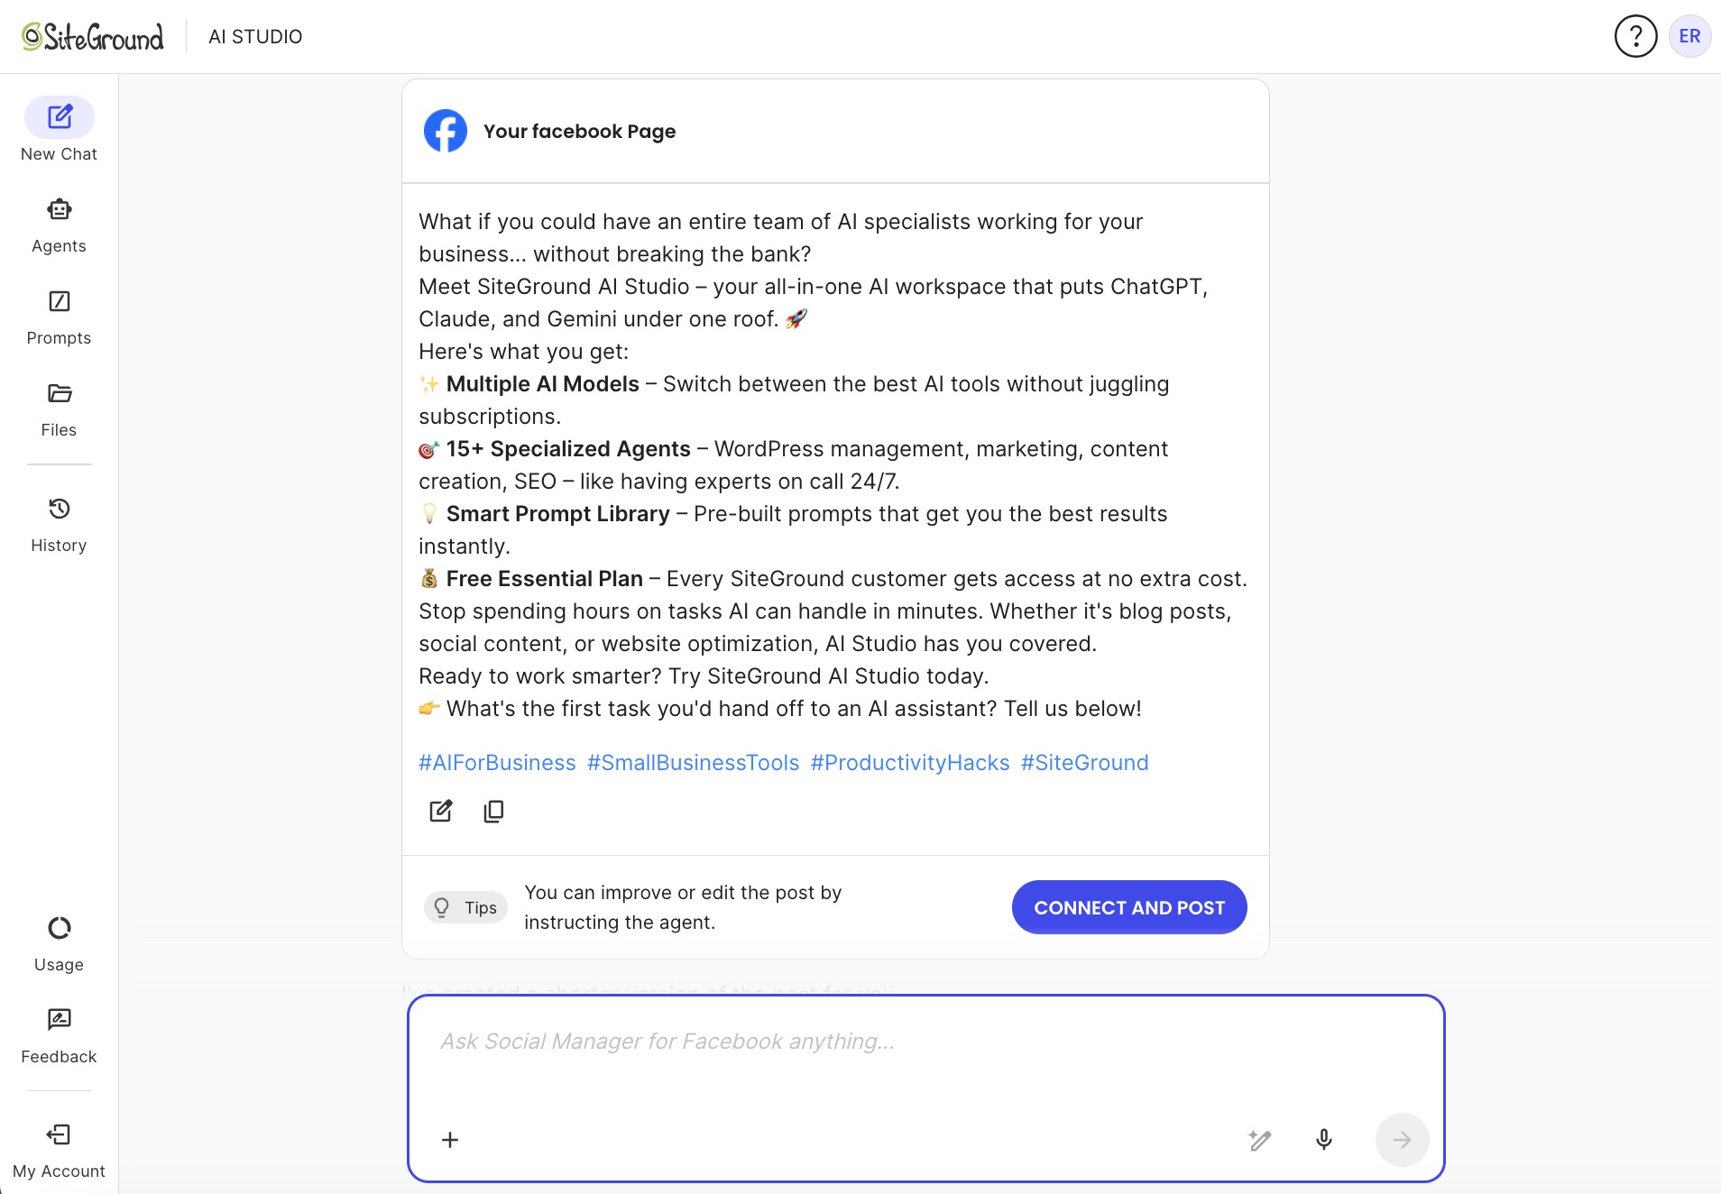Copy the post text

pos(494,811)
